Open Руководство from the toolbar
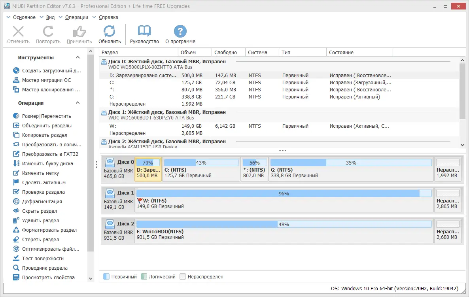 144,34
